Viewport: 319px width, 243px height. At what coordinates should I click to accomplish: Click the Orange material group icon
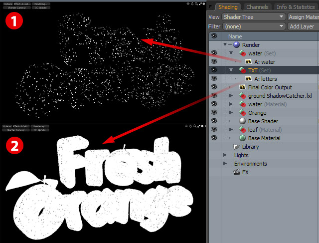(x=243, y=112)
